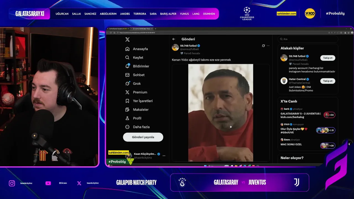The width and height of the screenshot is (354, 199).
Task: Follow Hater Central with Takip et
Action: click(x=328, y=81)
